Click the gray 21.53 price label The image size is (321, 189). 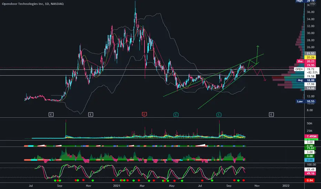310,54
